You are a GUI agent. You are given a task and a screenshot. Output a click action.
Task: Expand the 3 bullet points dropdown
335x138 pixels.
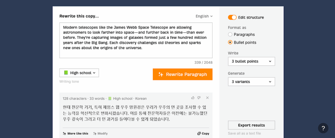coord(252,61)
